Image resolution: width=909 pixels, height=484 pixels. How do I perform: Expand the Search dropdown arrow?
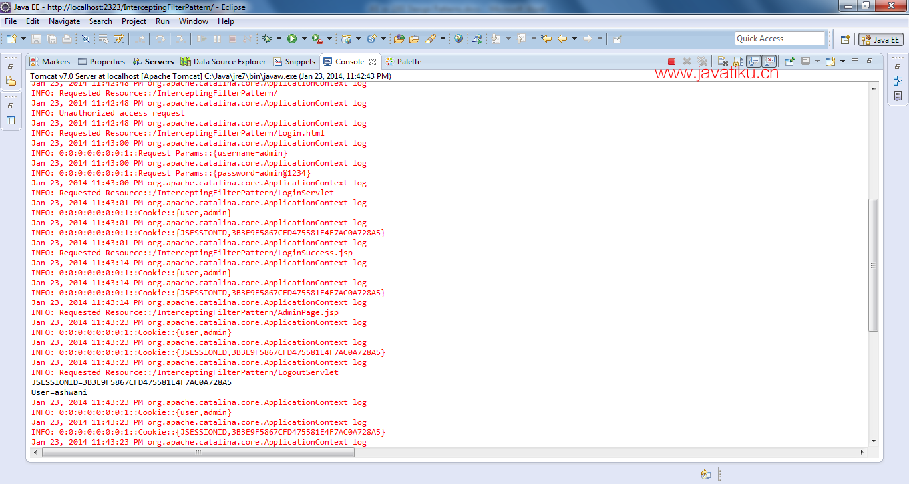(x=443, y=39)
